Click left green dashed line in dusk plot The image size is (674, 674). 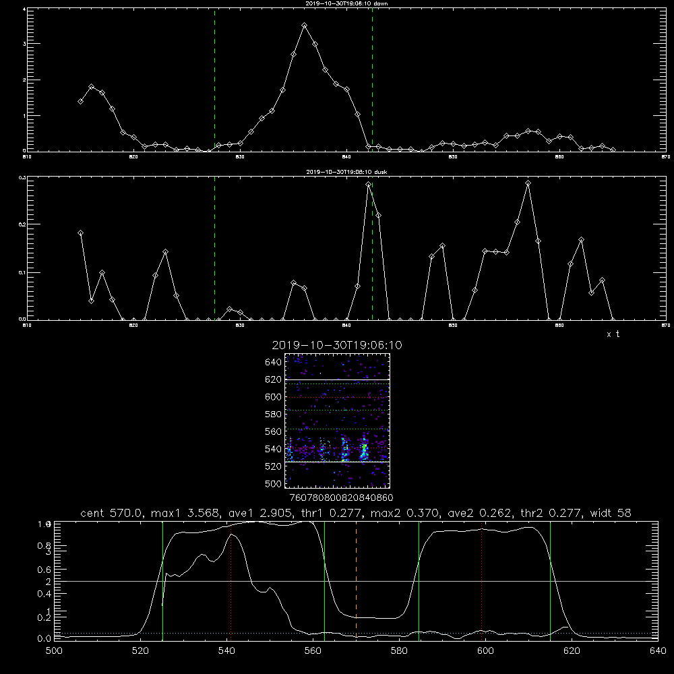coord(214,248)
